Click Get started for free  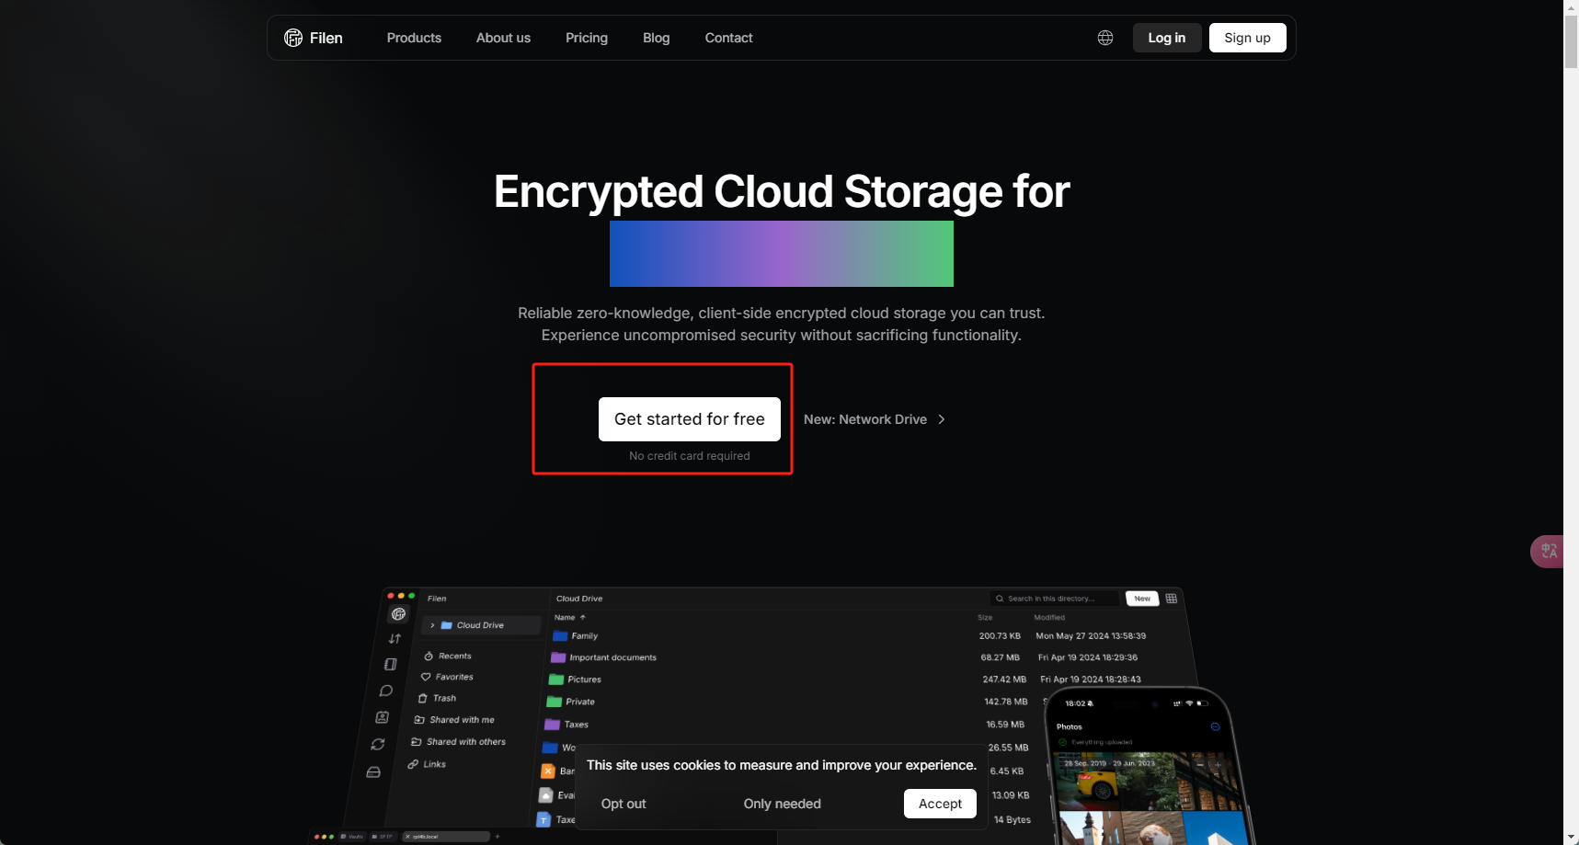689,419
